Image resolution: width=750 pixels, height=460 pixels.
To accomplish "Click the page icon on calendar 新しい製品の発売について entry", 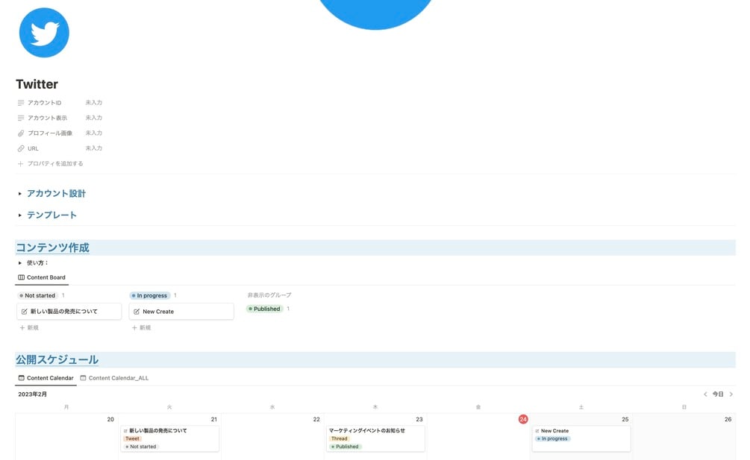I will (x=125, y=431).
